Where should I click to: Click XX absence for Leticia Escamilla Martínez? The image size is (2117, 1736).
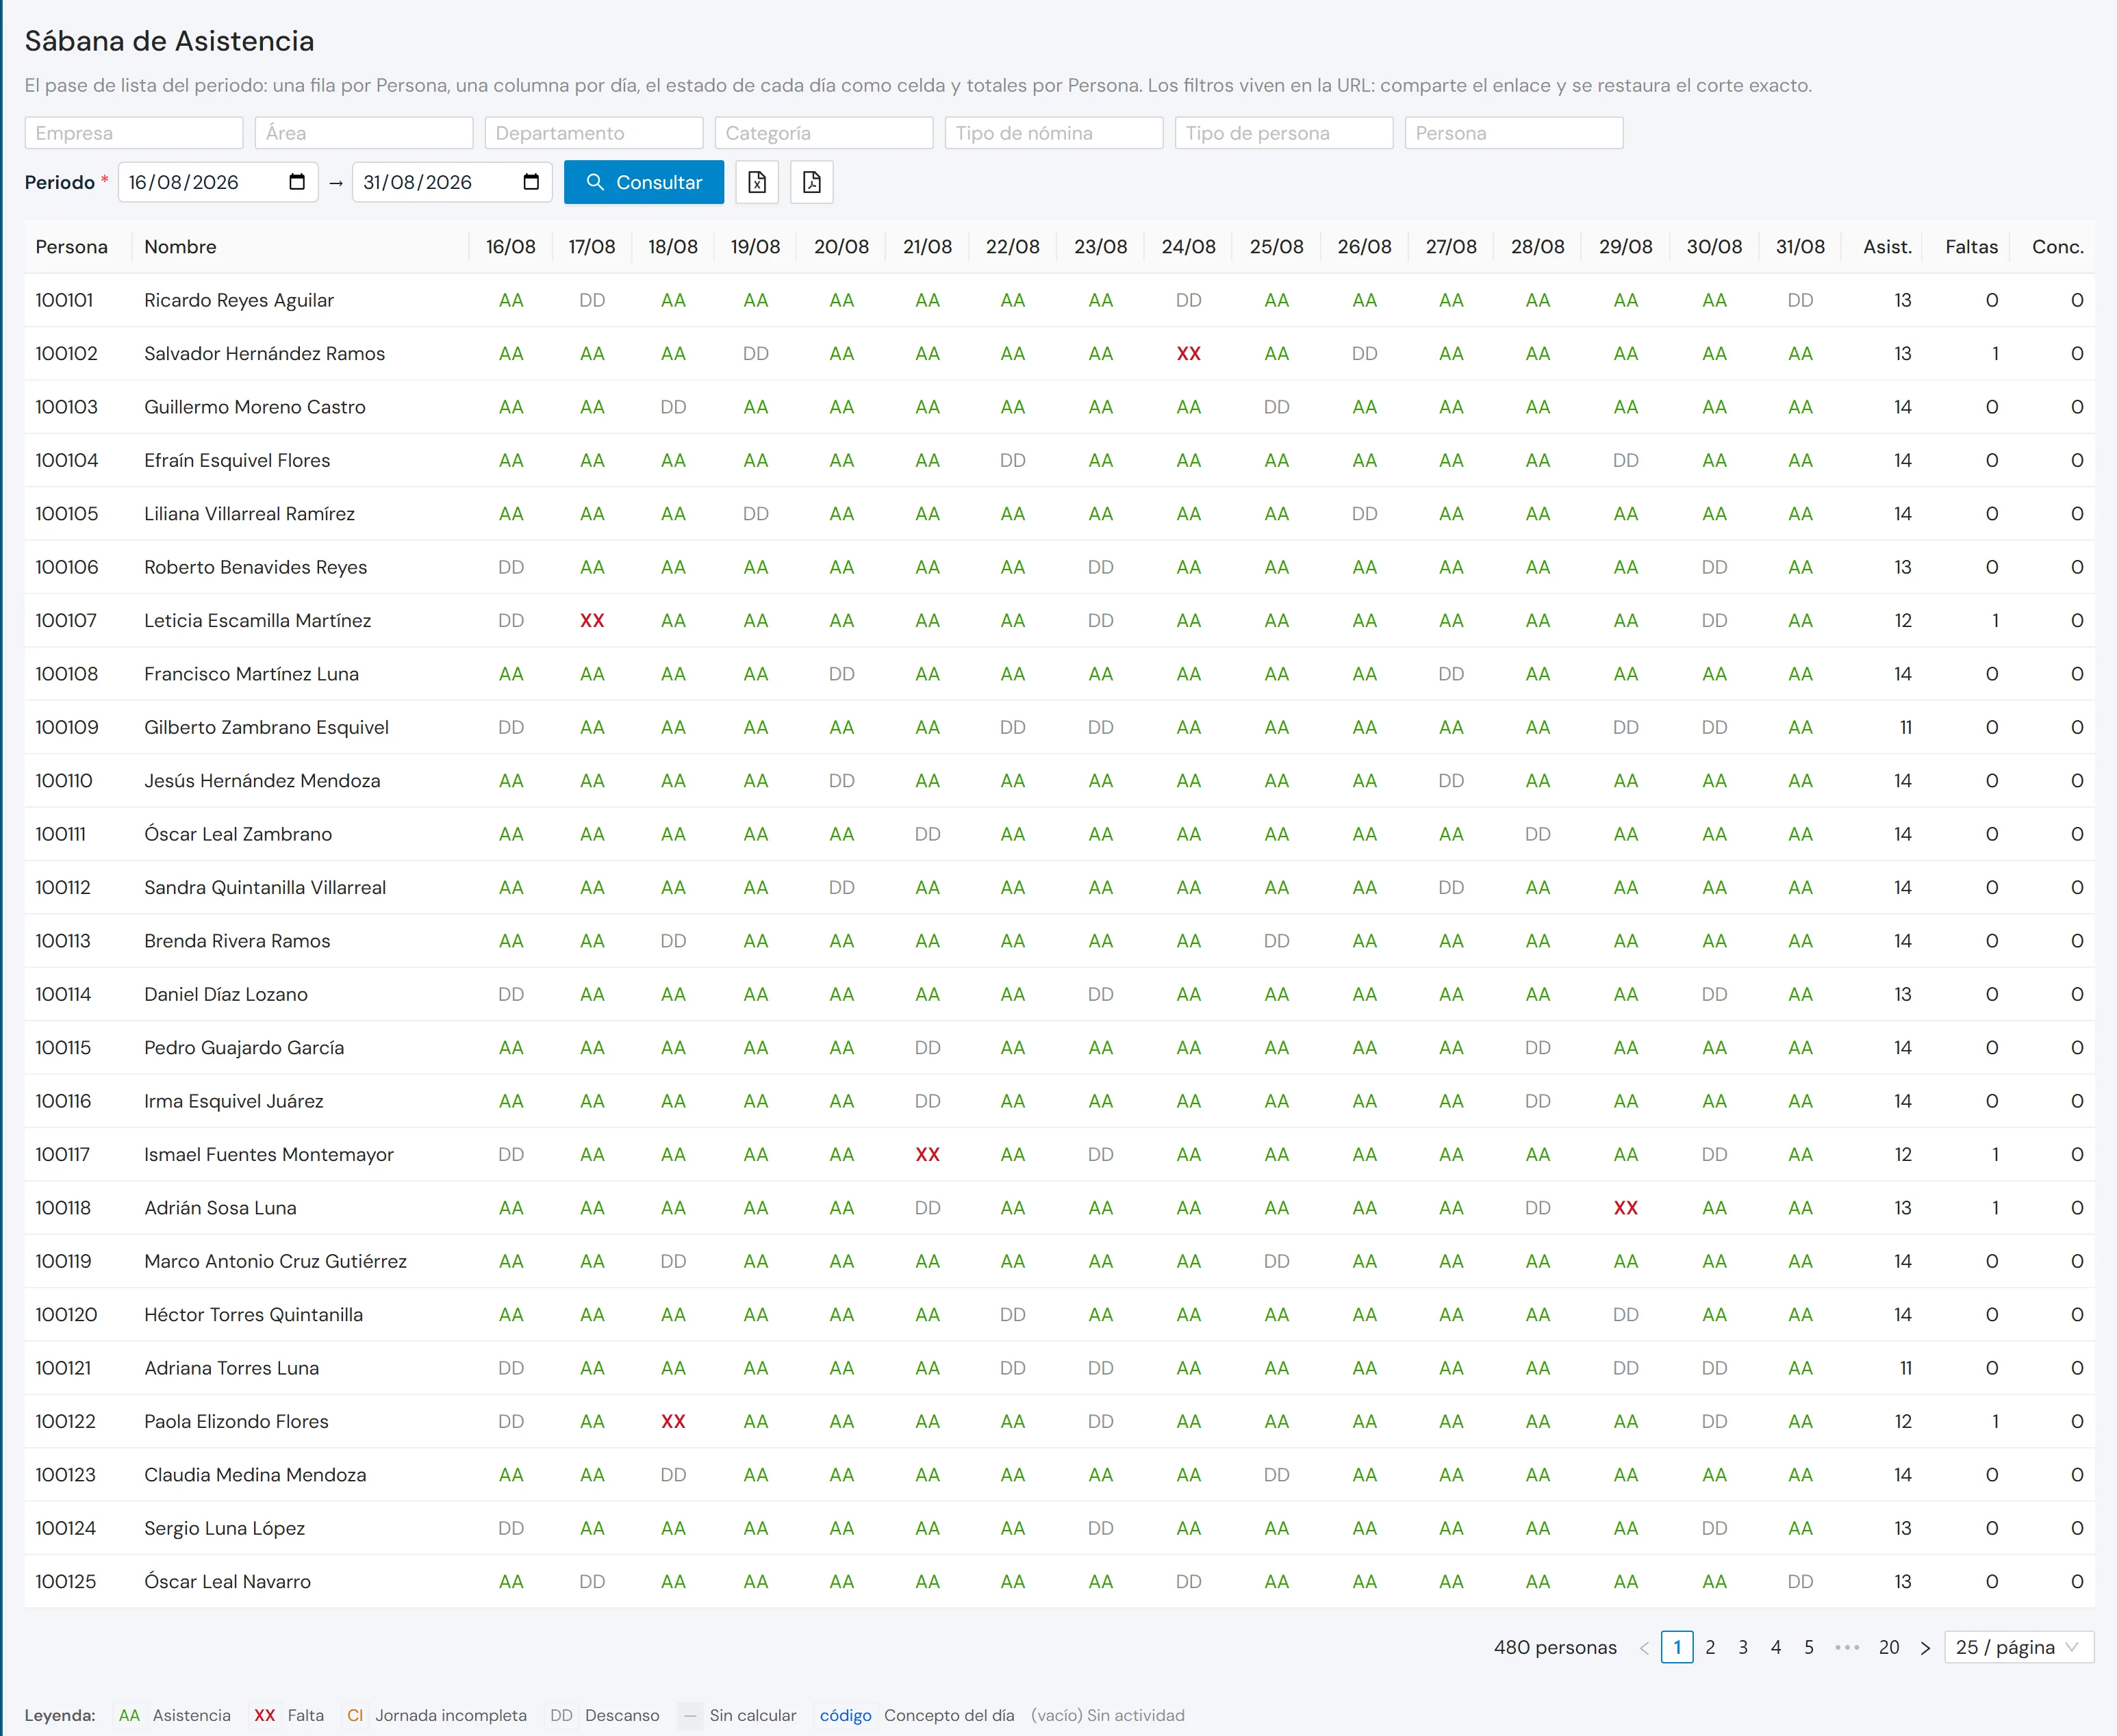pyautogui.click(x=592, y=621)
